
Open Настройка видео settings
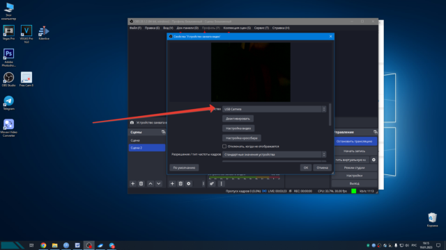click(238, 128)
